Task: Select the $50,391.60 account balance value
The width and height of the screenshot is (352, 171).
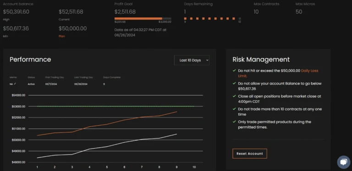Action: pyautogui.click(x=16, y=11)
